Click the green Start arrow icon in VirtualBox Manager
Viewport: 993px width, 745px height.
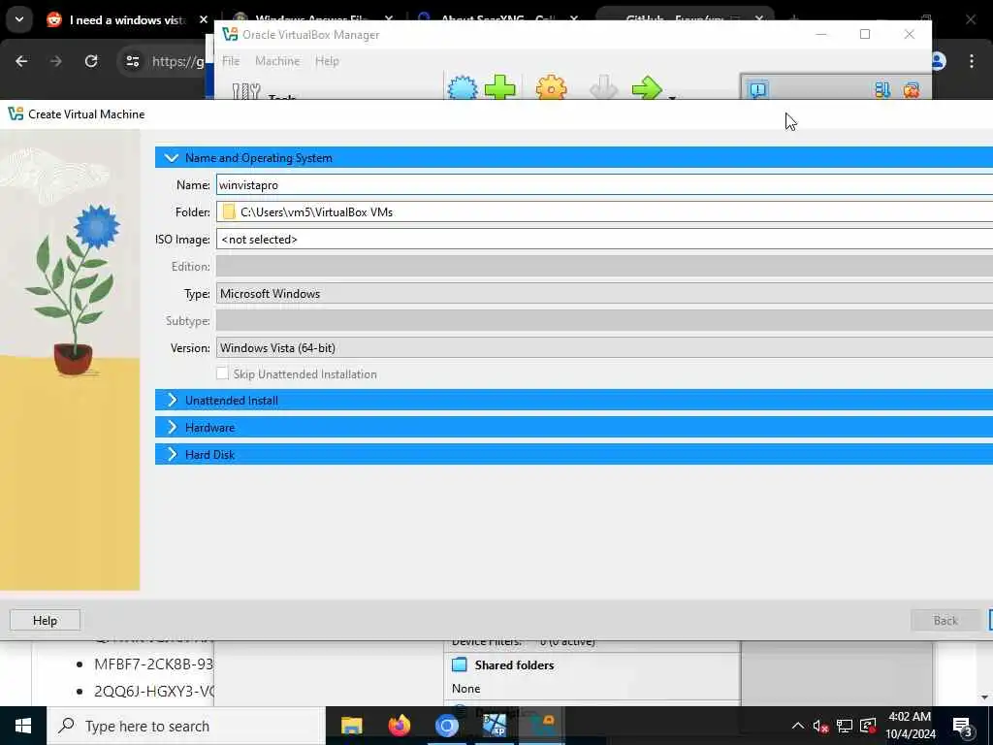(x=647, y=87)
